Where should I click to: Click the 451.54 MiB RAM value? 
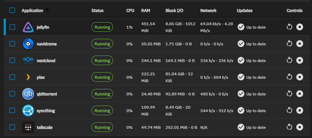pyautogui.click(x=148, y=27)
